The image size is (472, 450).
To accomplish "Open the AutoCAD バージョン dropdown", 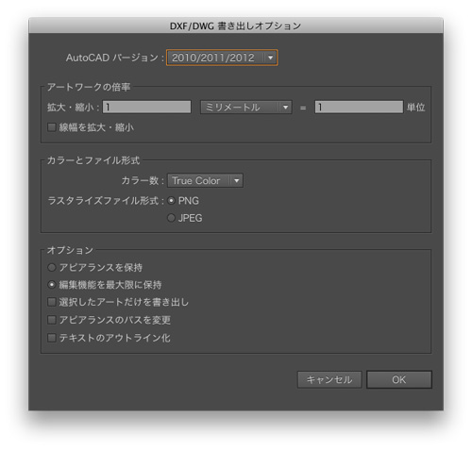I will coord(222,58).
